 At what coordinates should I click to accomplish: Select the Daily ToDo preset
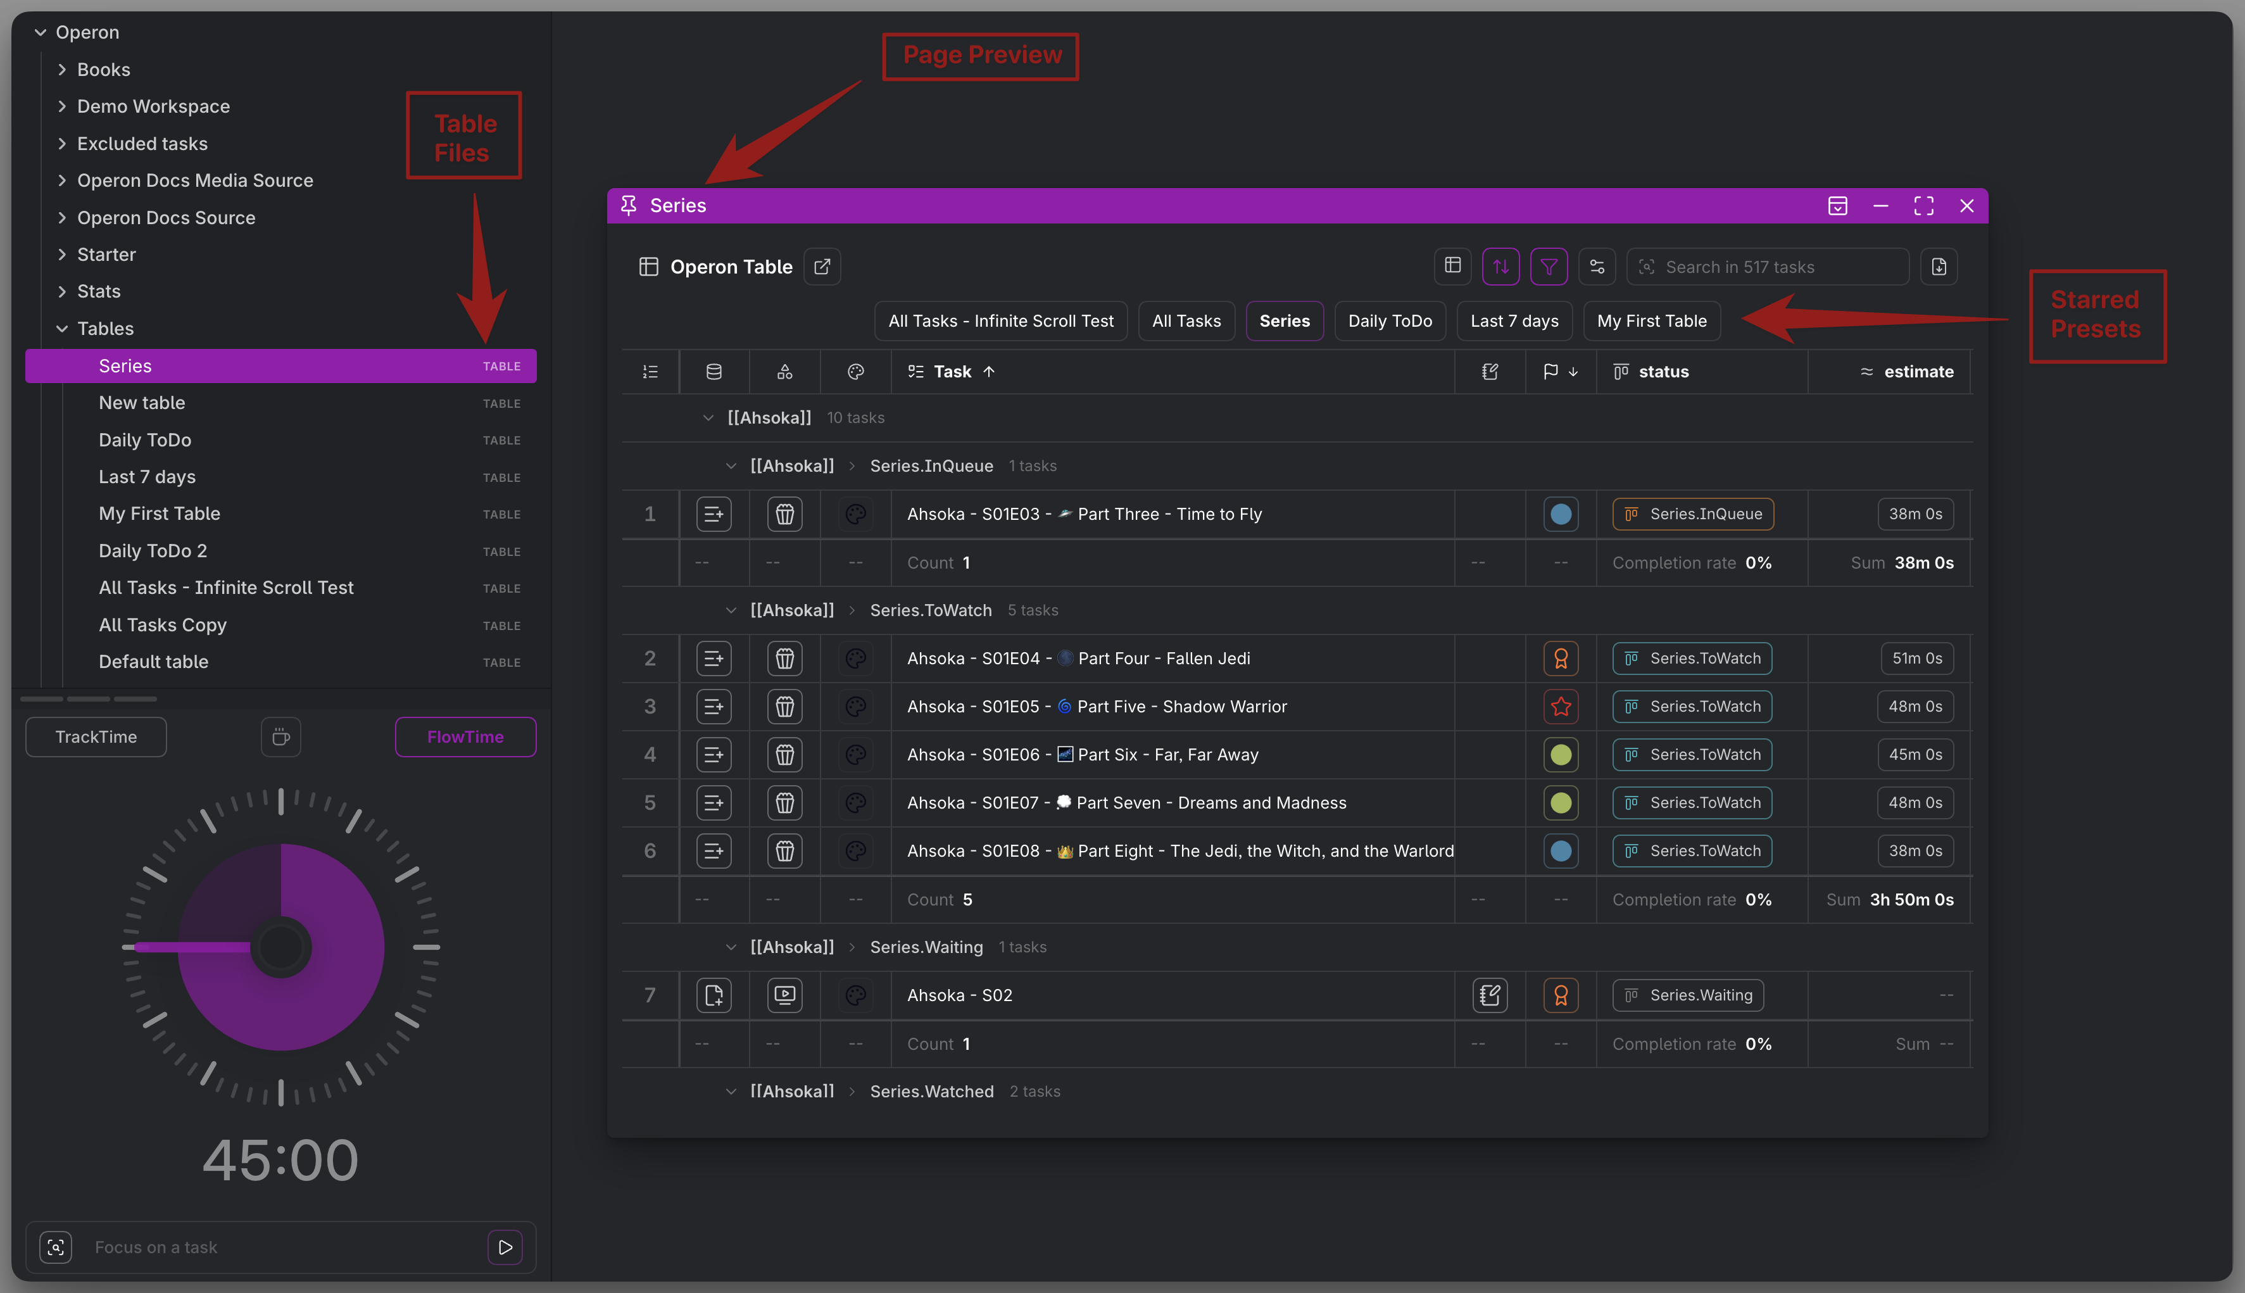[1389, 320]
